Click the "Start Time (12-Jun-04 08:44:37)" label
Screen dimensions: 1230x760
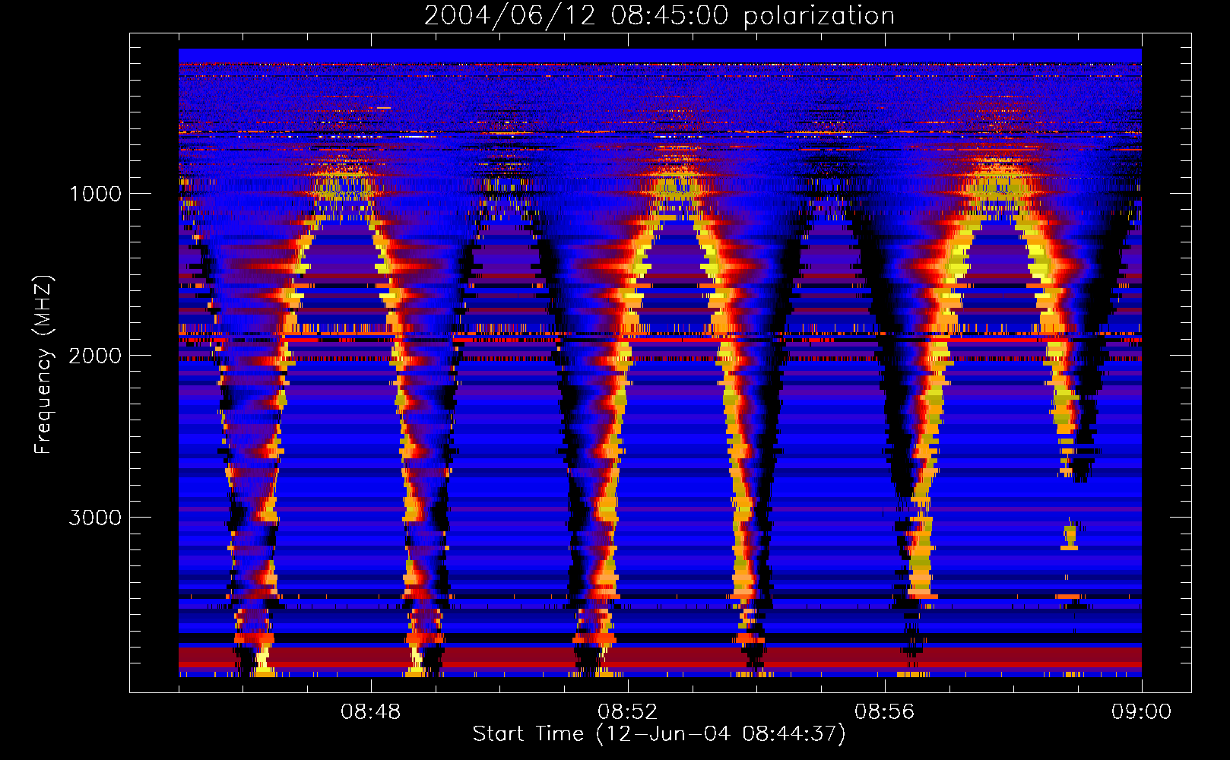coord(659,734)
